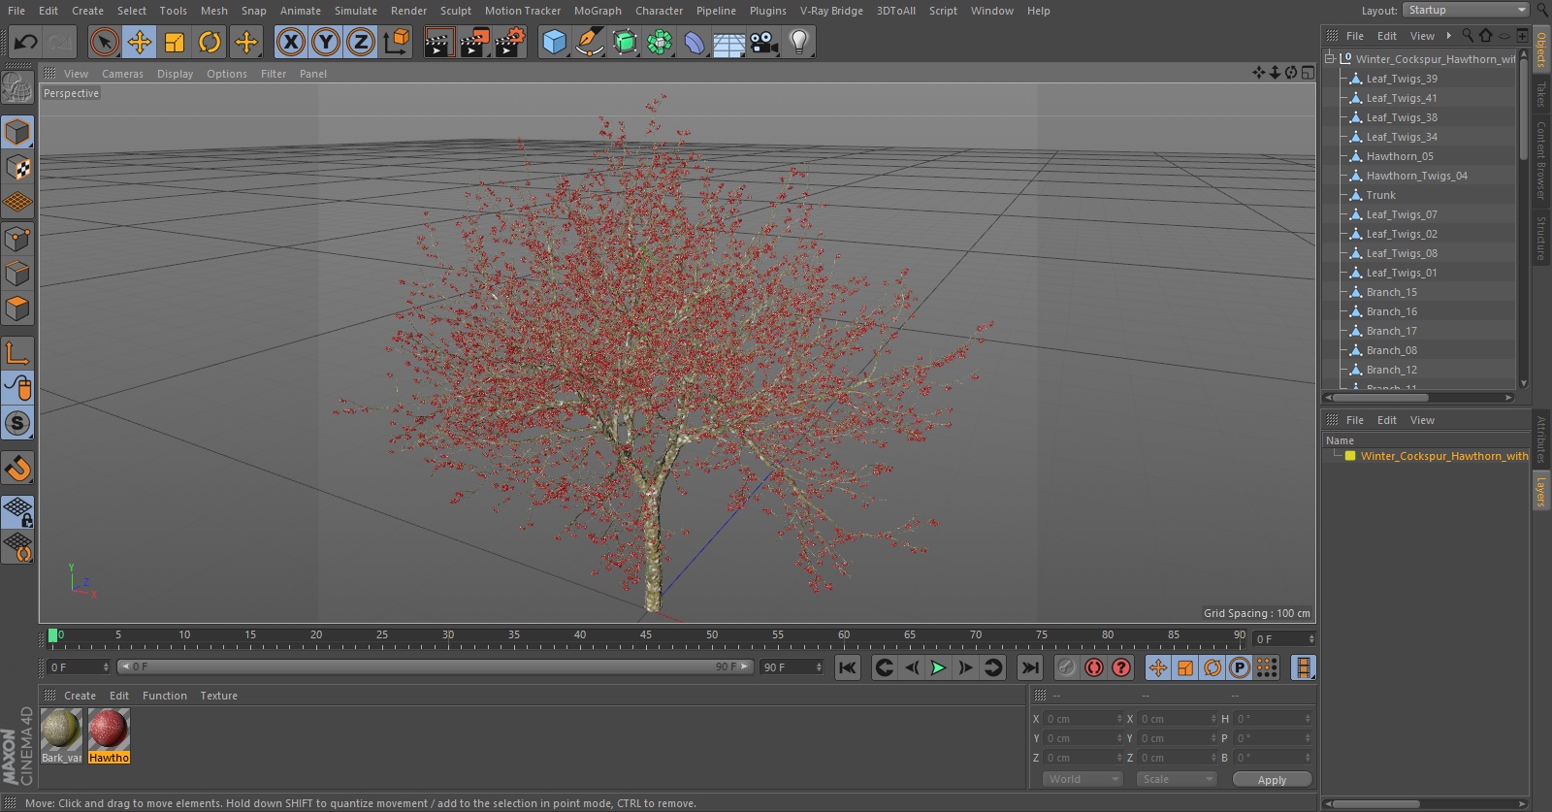1552x812 pixels.
Task: Add a Camera object
Action: coord(764,42)
